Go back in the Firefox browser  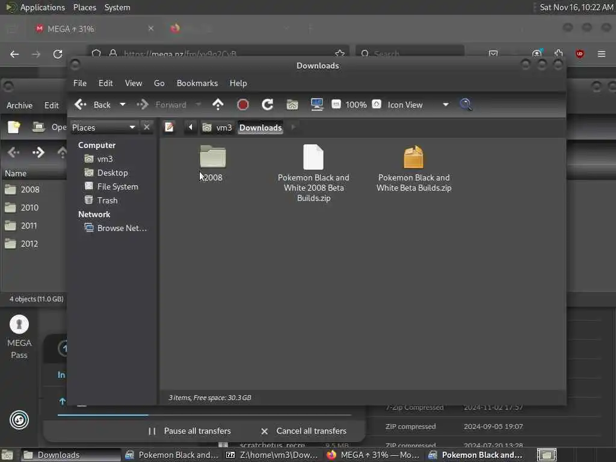click(14, 54)
